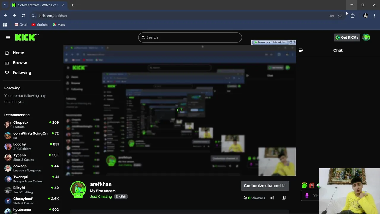Click cowsep channel avatar
The image size is (380, 214).
8,168
